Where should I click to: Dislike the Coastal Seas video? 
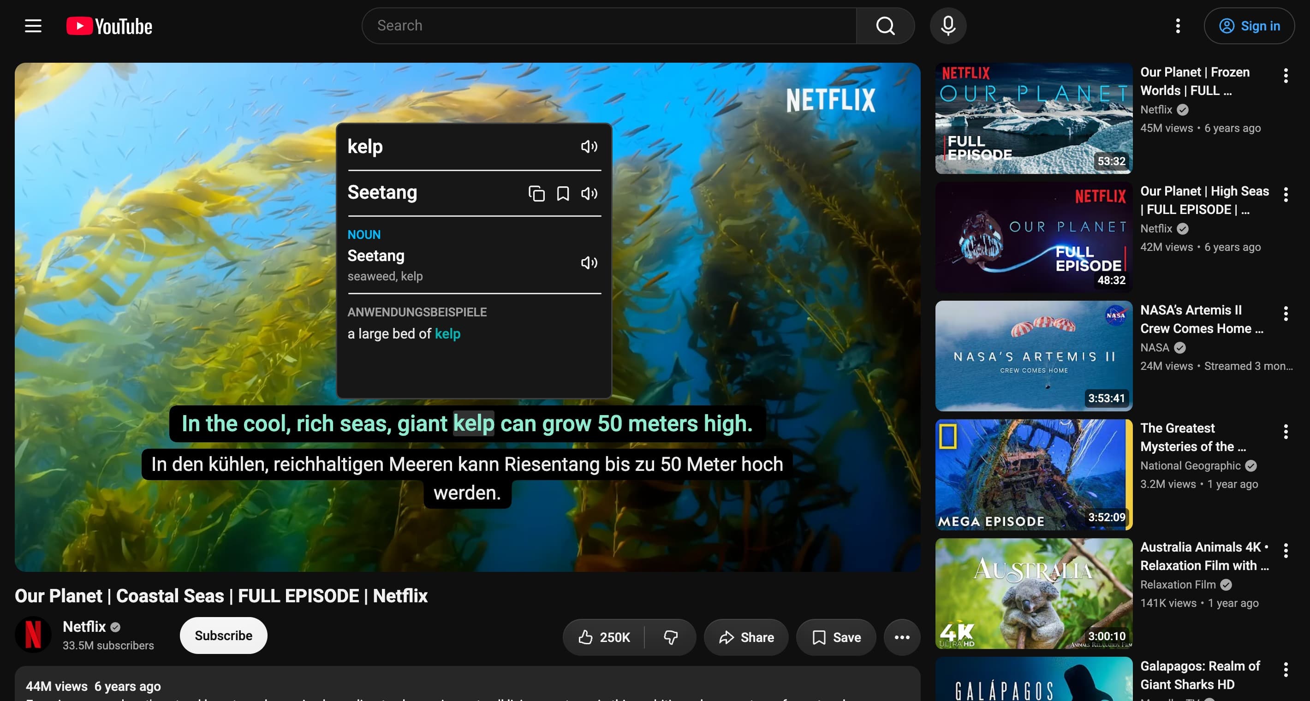click(x=670, y=637)
